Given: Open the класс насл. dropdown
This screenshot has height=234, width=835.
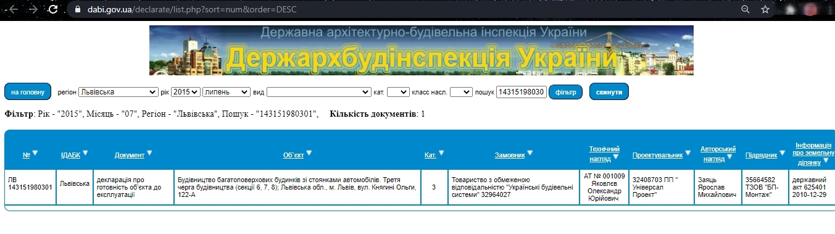Looking at the screenshot, I should (461, 92).
